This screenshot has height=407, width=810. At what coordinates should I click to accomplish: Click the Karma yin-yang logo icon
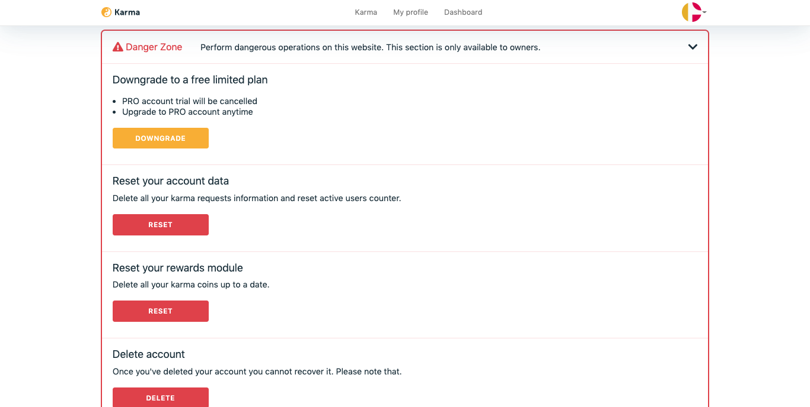coord(106,12)
